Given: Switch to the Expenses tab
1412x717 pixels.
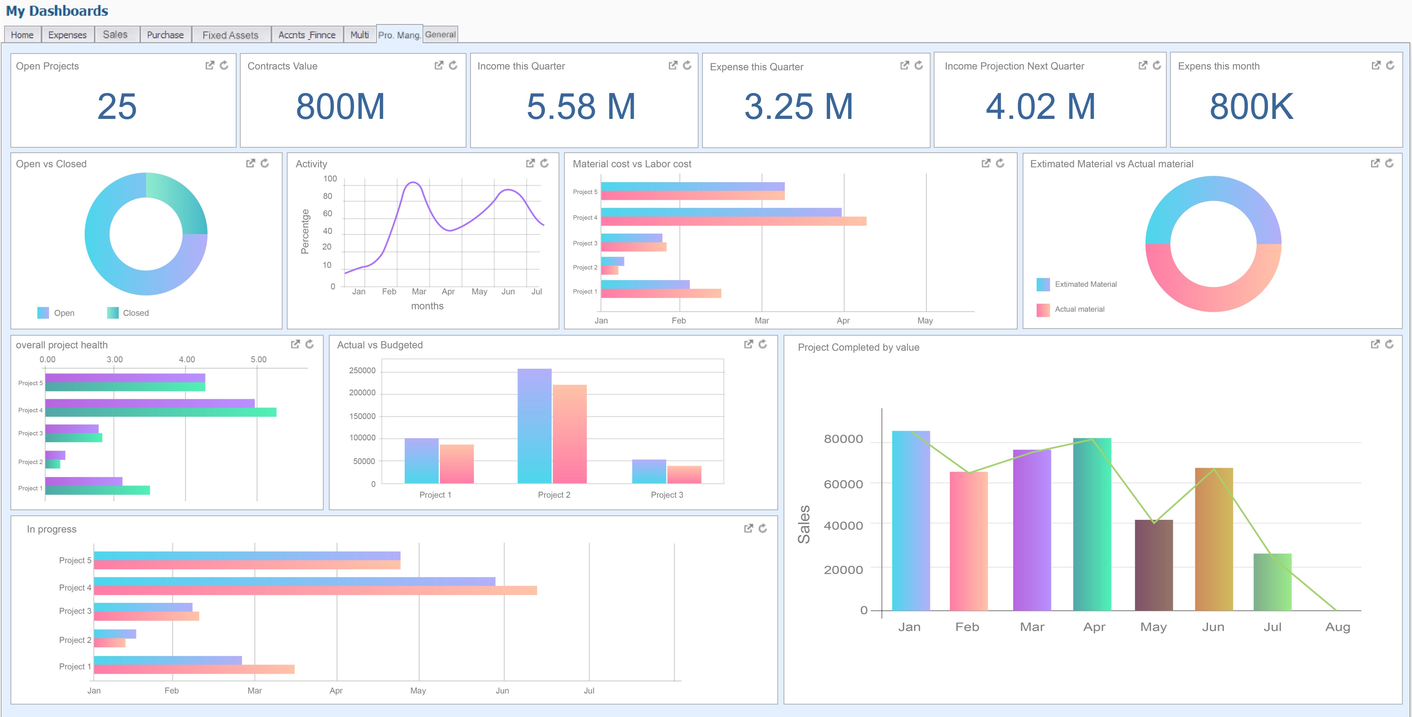Looking at the screenshot, I should 68,34.
